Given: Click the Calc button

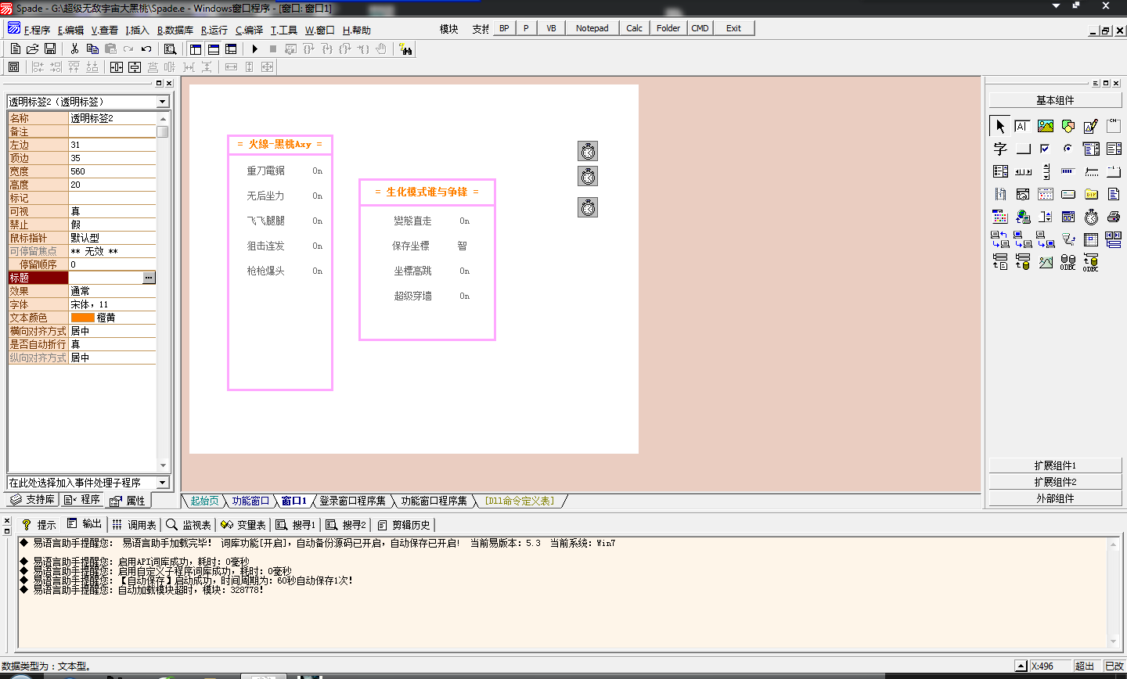Looking at the screenshot, I should click(634, 28).
